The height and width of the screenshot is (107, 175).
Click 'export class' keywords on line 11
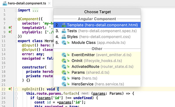click(30, 41)
